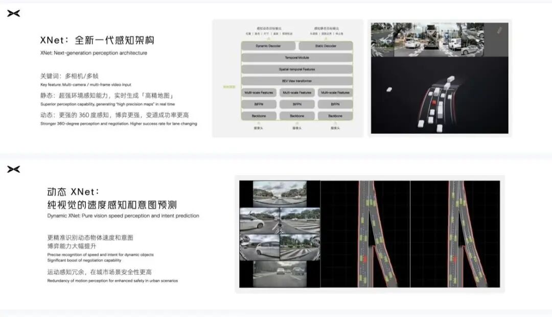Viewport: 552px width, 317px height.
Task: Click the middle Backbone block
Action: pos(297,116)
